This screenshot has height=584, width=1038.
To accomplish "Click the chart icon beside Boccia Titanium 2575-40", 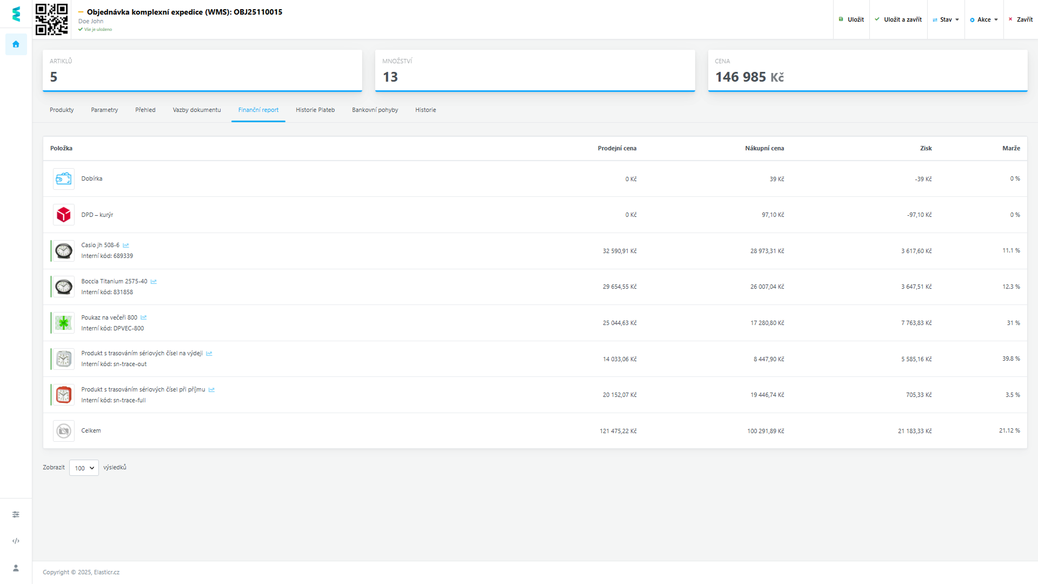I will click(154, 282).
